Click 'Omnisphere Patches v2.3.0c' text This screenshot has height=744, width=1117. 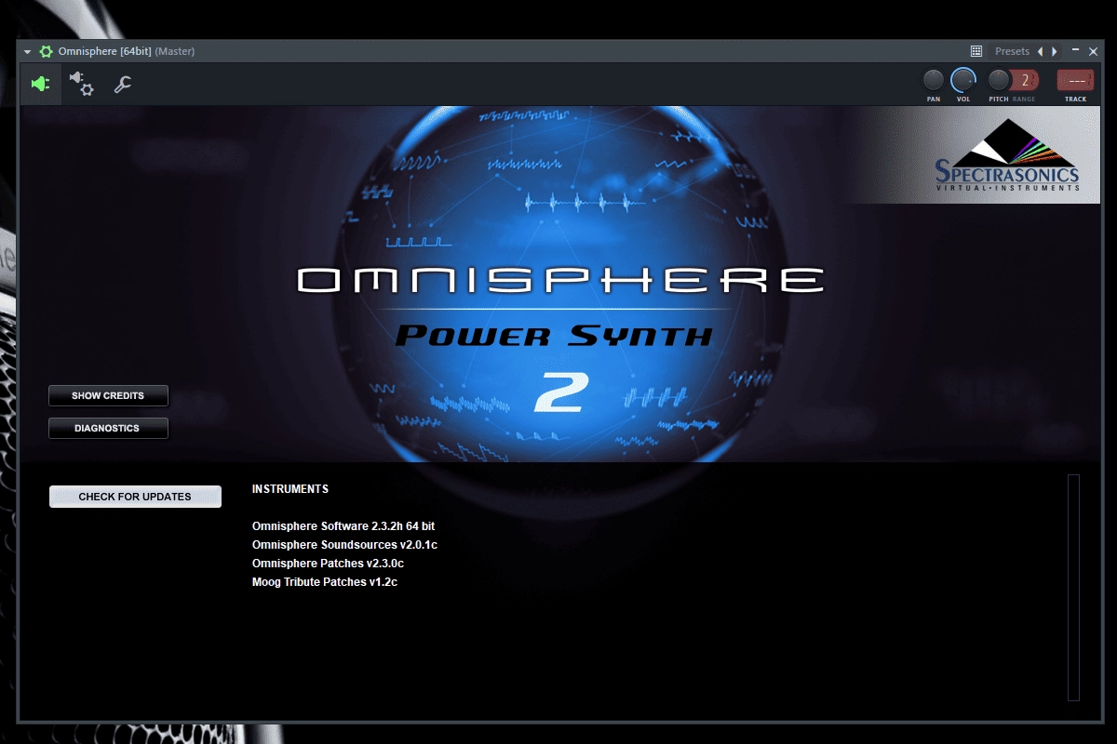[x=328, y=564]
